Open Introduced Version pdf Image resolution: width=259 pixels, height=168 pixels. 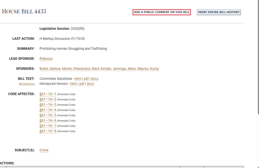click(82, 84)
